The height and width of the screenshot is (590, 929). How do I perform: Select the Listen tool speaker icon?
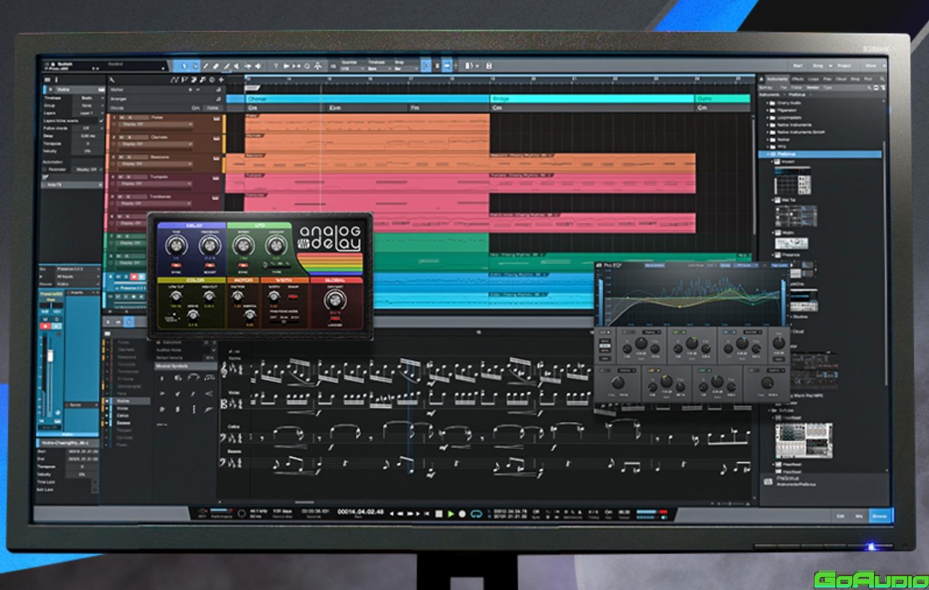[x=258, y=66]
